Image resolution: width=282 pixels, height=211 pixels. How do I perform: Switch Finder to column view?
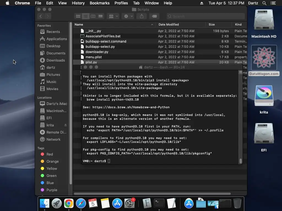pos(93,16)
